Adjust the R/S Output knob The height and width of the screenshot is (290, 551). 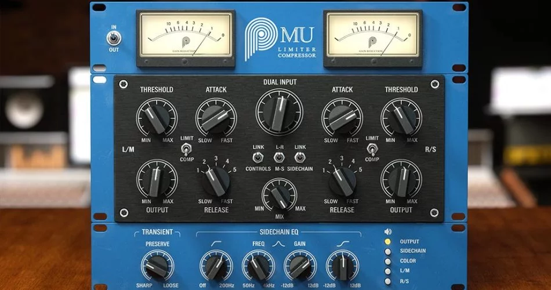pos(401,180)
